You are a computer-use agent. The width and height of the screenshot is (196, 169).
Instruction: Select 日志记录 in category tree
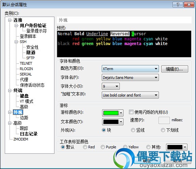click(29, 134)
